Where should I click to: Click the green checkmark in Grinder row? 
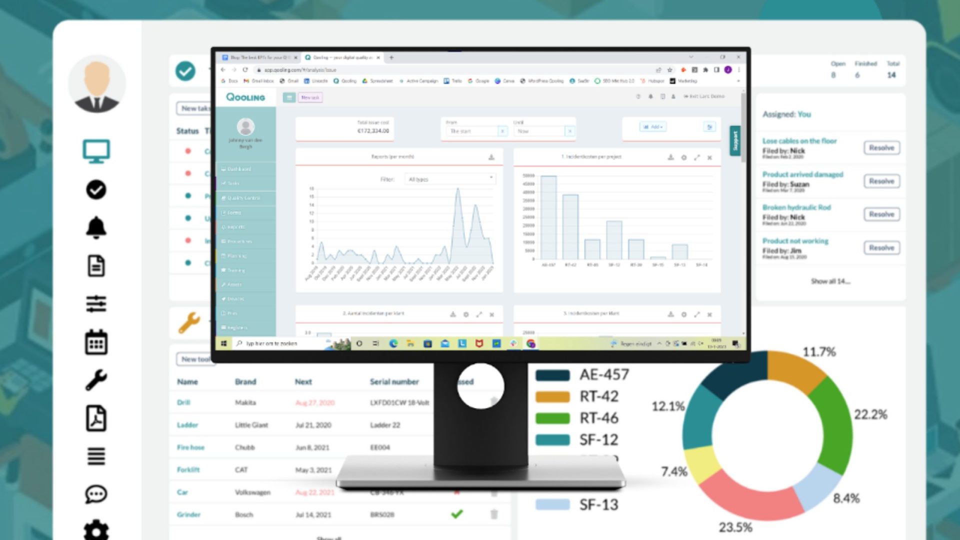[456, 514]
